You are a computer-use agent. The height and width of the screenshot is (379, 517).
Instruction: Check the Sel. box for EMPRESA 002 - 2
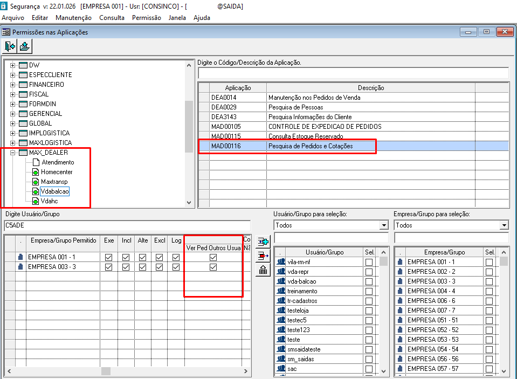(x=490, y=272)
